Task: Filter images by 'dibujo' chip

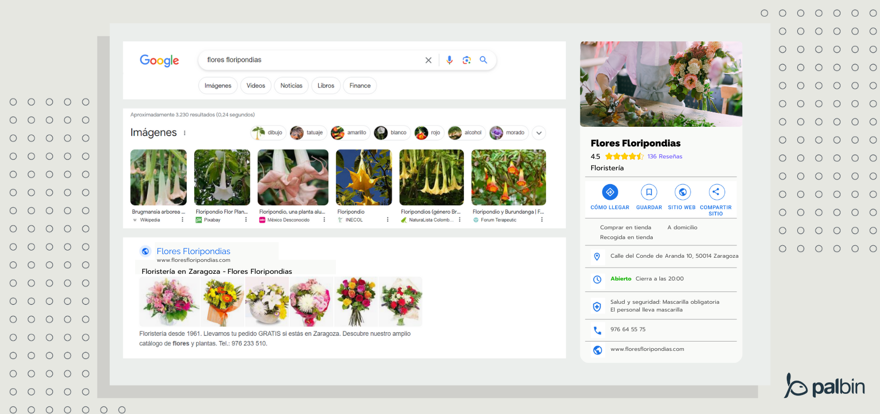Action: click(x=268, y=133)
